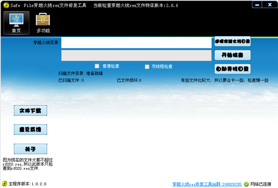
Task: Click the 自动寻找目录 button
Action: (233, 69)
